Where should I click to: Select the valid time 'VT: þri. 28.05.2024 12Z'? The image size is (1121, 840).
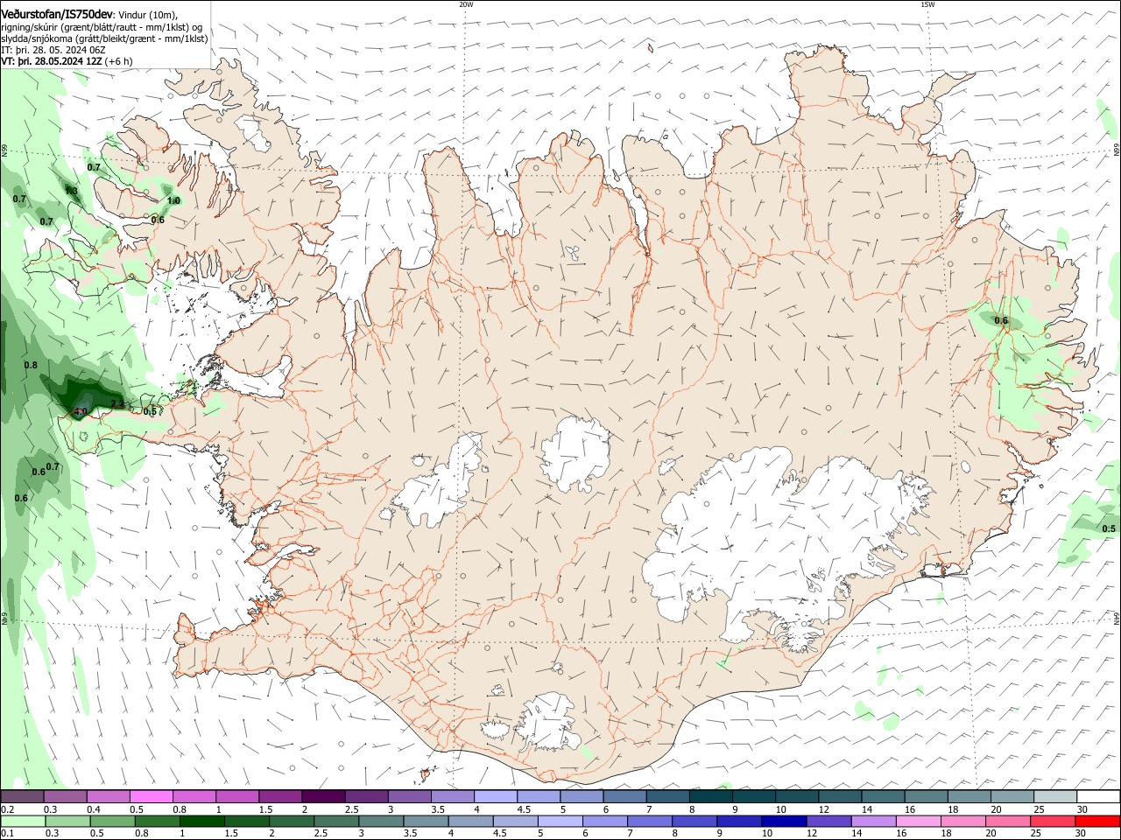tap(52, 61)
